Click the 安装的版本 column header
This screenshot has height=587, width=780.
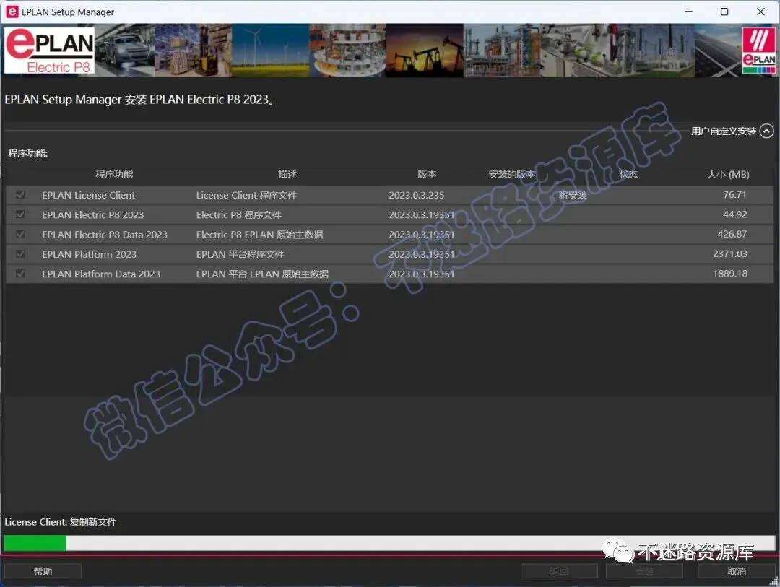point(511,174)
